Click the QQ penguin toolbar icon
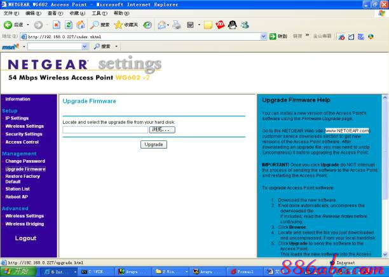This screenshot has height=277, width=389. (233, 25)
